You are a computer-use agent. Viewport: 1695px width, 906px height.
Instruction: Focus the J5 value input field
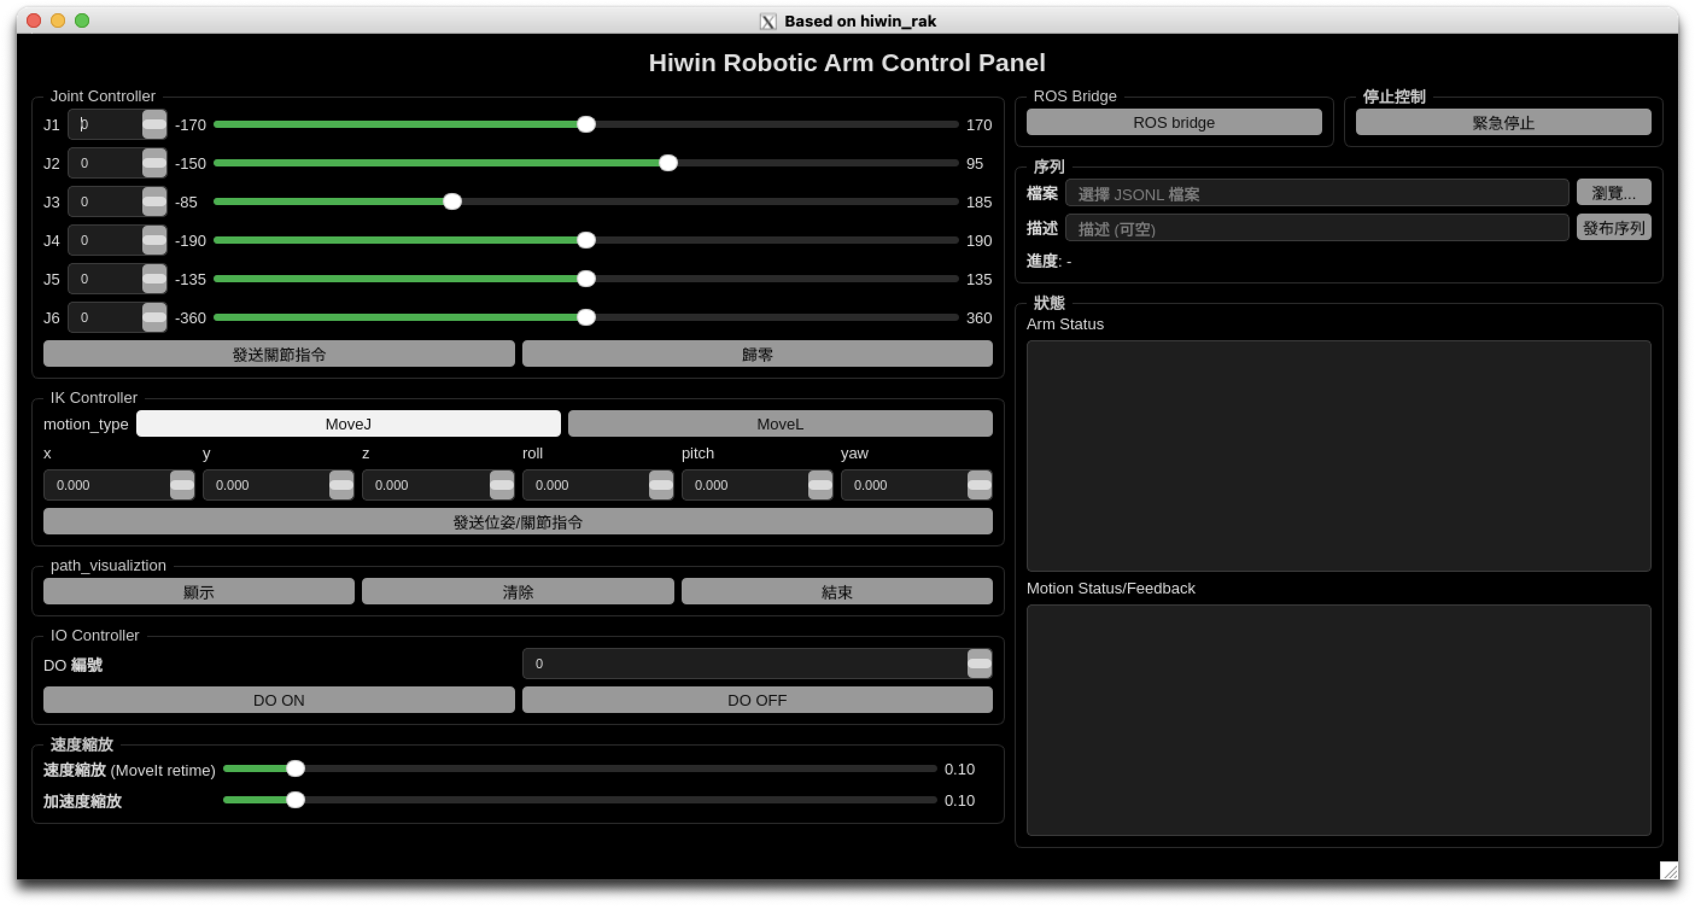(106, 279)
